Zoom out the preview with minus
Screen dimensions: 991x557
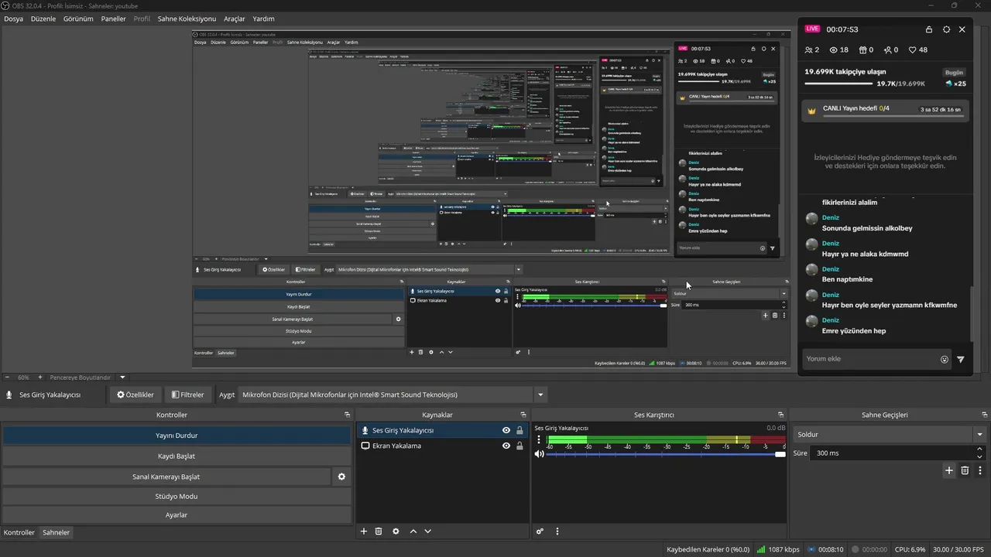point(7,378)
